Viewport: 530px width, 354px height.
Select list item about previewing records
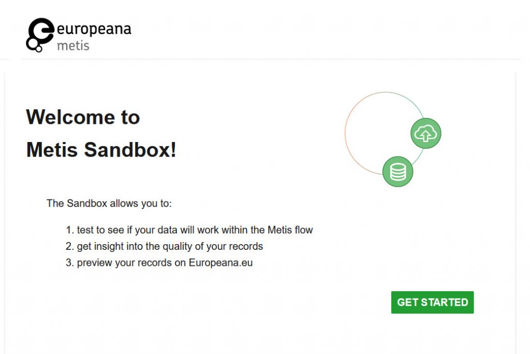159,263
